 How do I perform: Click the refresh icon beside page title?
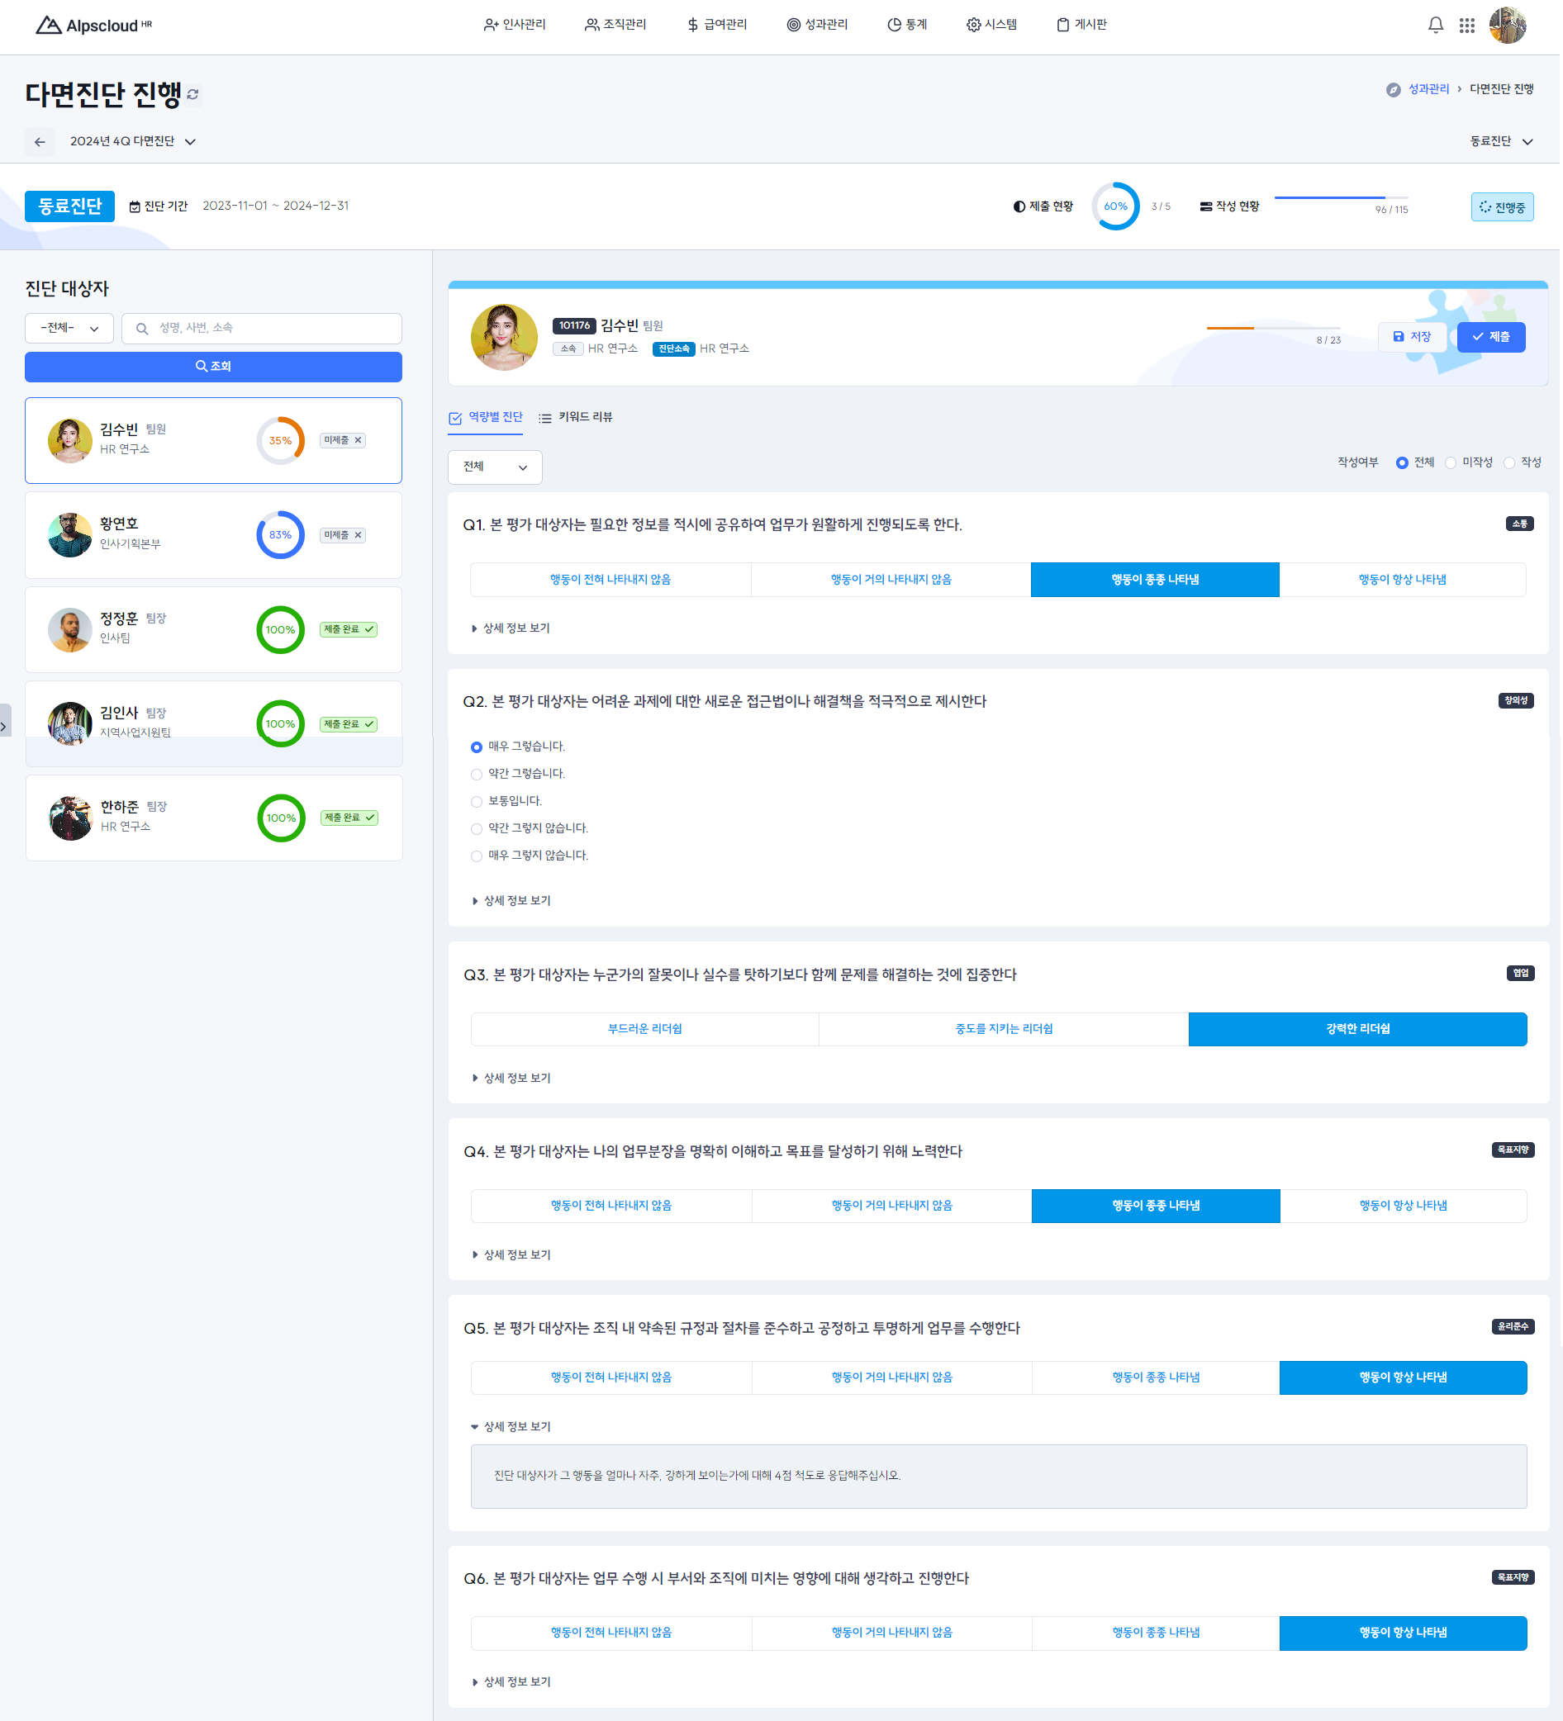pyautogui.click(x=193, y=95)
